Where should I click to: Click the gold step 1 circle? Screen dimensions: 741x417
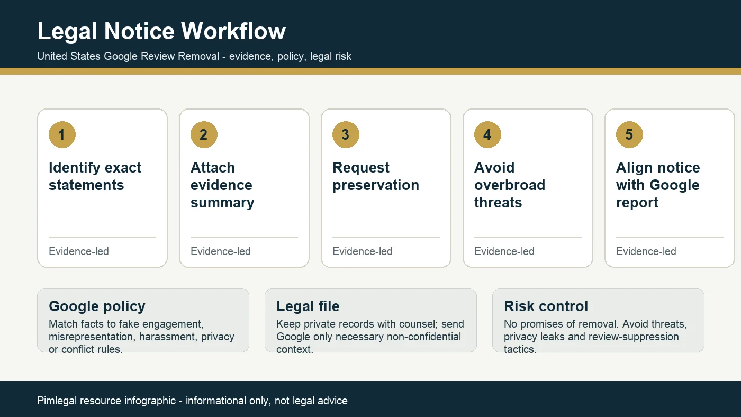click(62, 134)
